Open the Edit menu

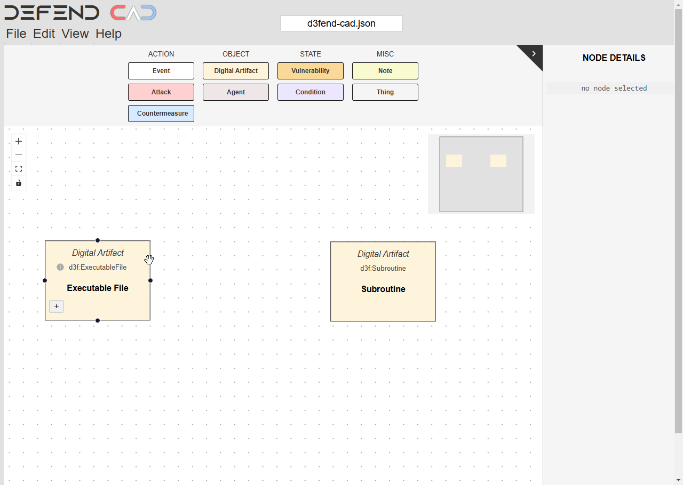44,34
